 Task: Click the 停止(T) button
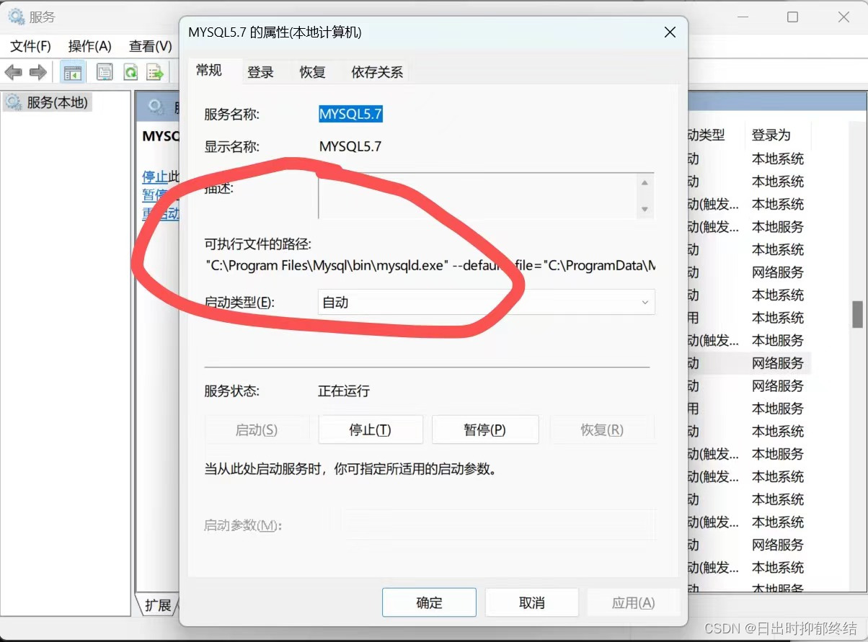(x=371, y=429)
